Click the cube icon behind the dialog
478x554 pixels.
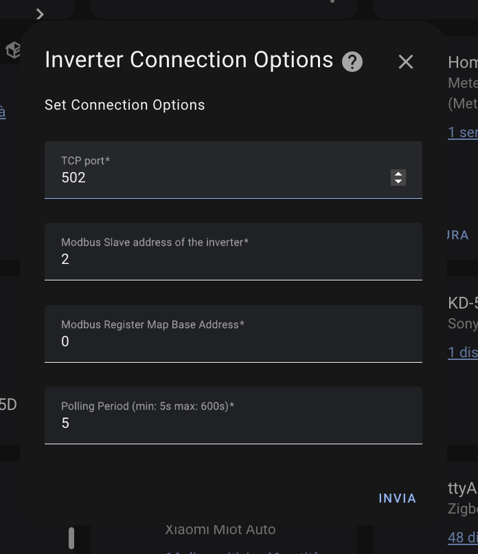pos(13,49)
